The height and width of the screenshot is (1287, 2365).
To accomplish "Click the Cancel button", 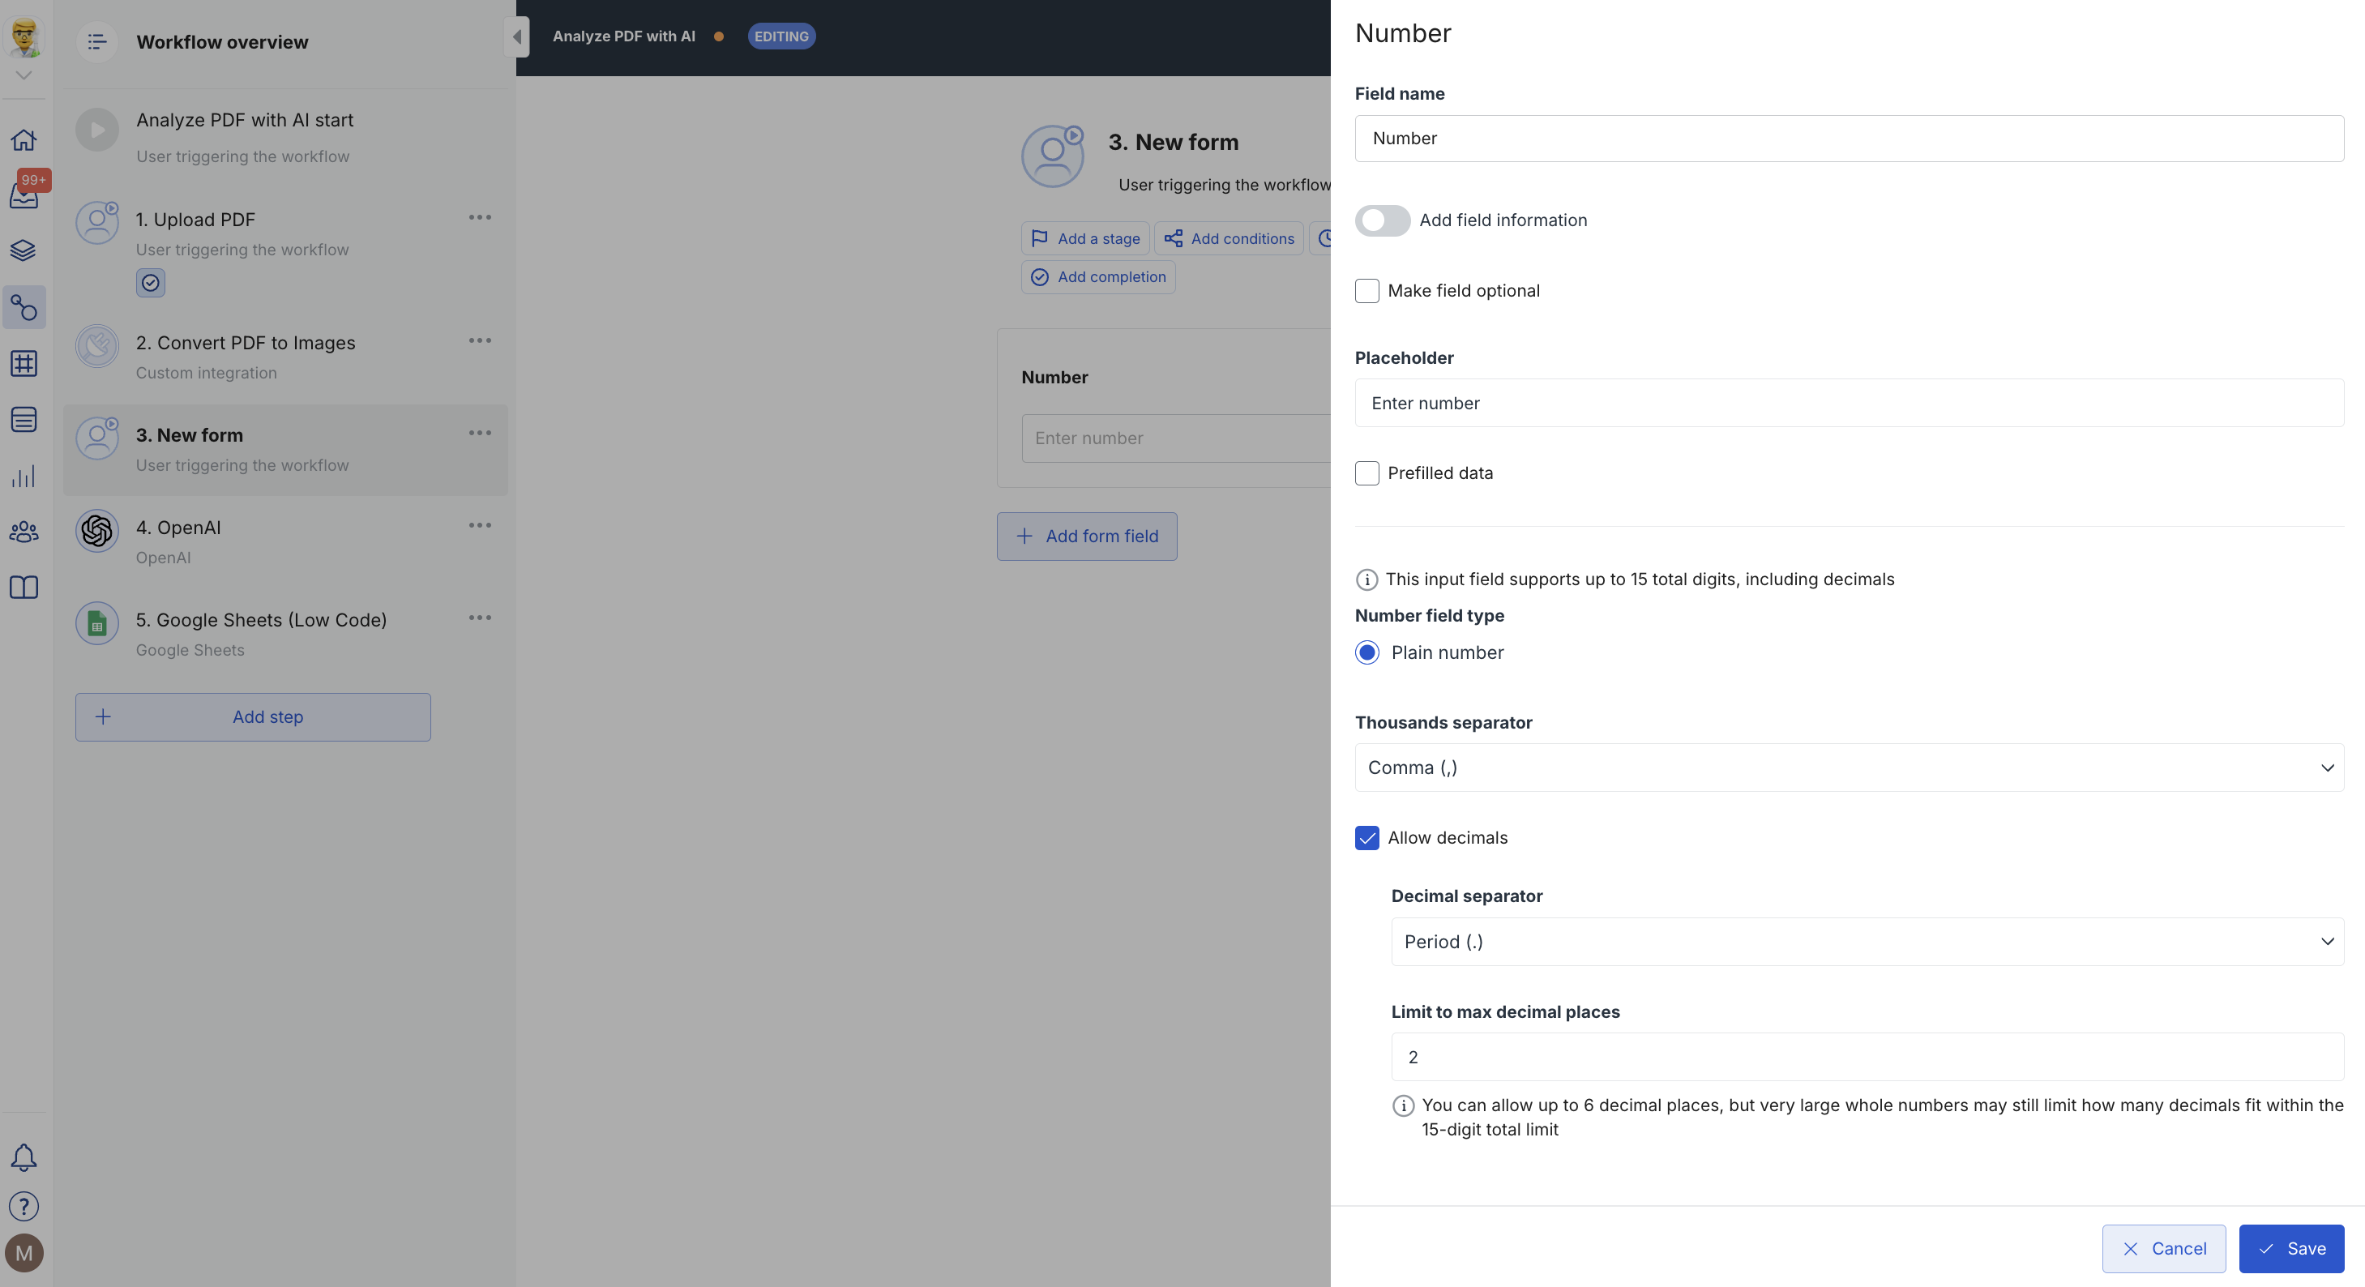I will [2163, 1248].
